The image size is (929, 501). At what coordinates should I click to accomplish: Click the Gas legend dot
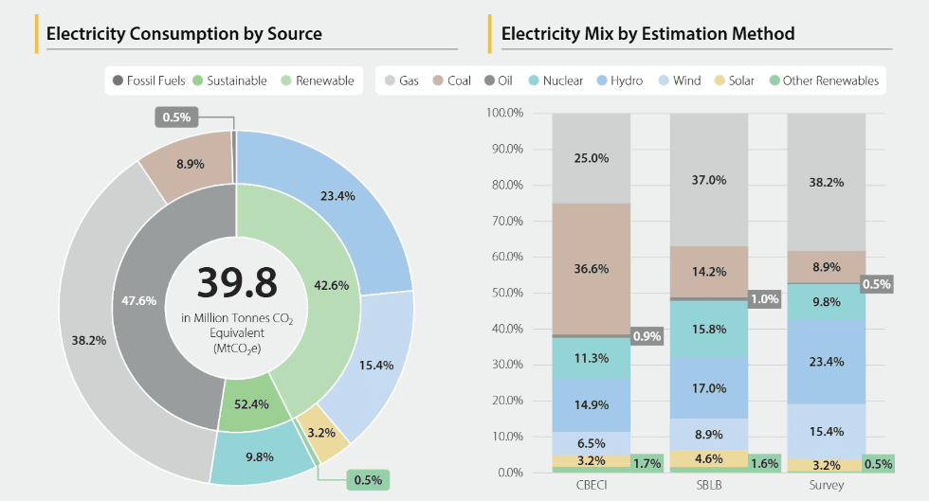click(389, 81)
